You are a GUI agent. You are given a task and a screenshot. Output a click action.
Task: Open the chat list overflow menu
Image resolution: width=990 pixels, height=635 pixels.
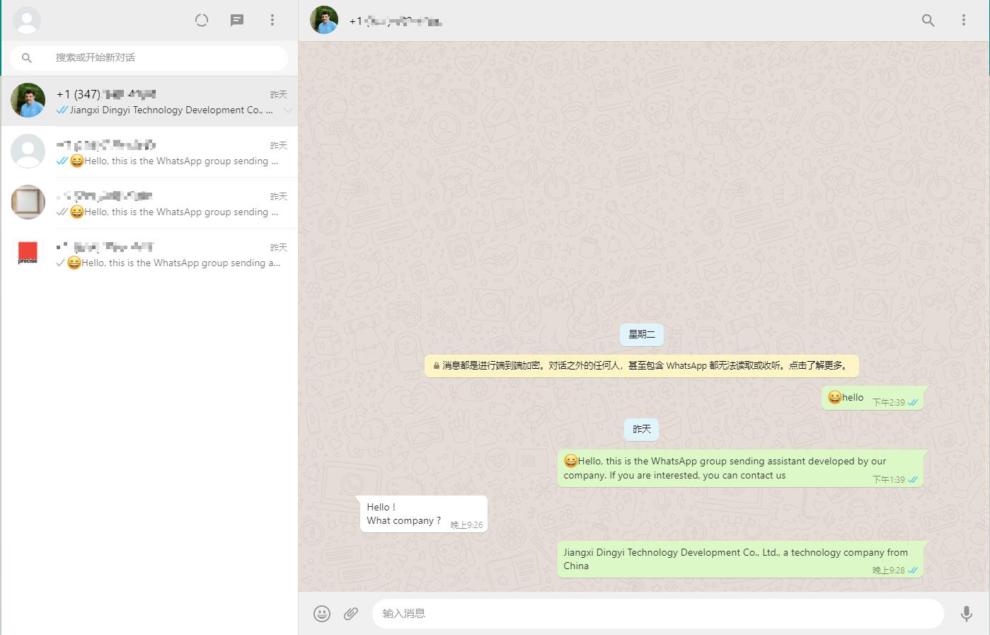pos(272,20)
